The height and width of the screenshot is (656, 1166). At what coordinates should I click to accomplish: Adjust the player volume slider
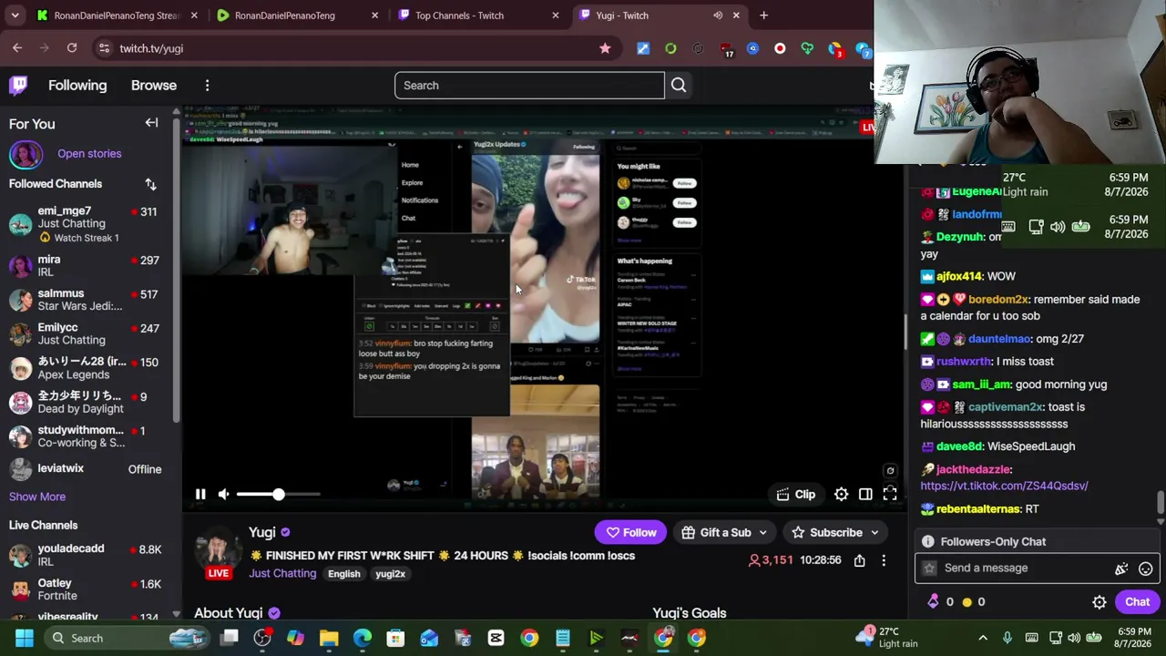[279, 494]
